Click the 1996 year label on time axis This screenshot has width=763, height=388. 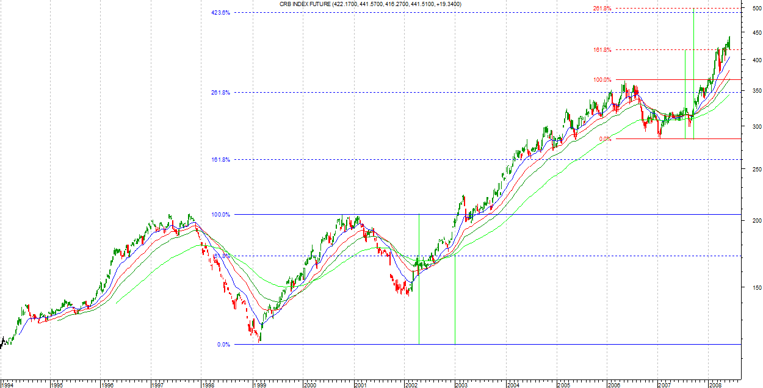click(107, 385)
